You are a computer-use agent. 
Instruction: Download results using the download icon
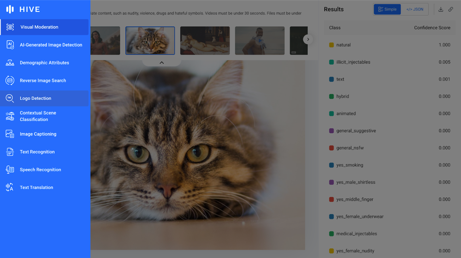pos(441,9)
